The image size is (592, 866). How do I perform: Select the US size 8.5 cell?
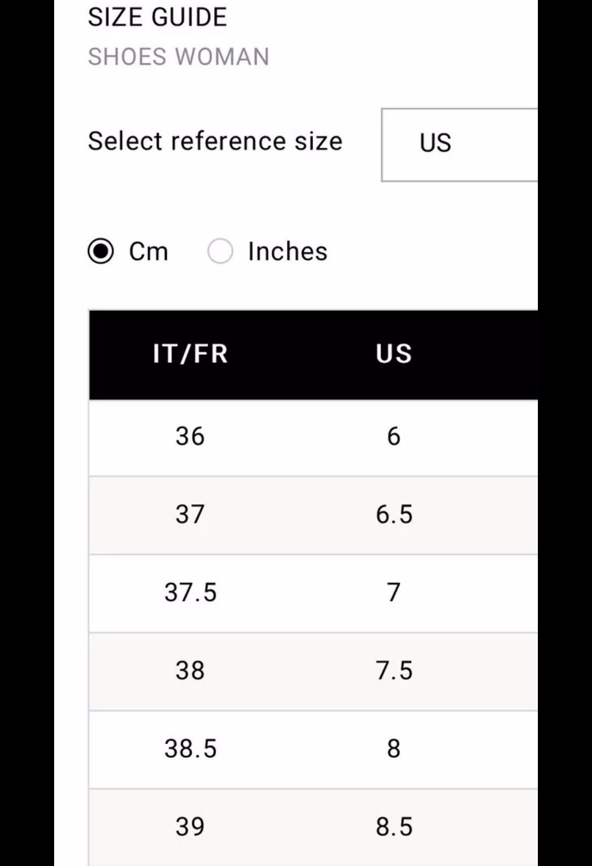[x=394, y=827]
